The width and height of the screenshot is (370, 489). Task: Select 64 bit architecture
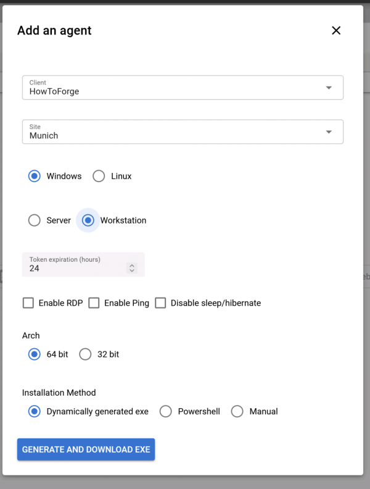35,354
